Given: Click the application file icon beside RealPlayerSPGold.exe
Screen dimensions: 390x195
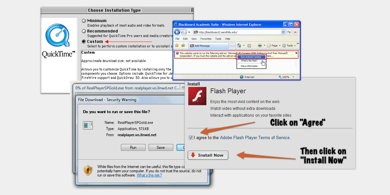Looking at the screenshot, I should pos(88,125).
